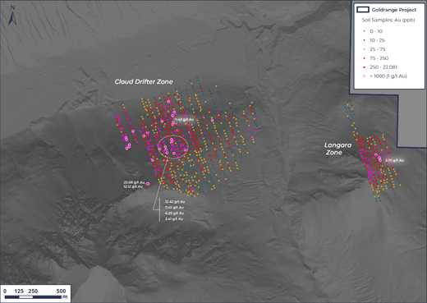Click the 11.43 g/t Au sample label
Viewport: 427px width, 303px height.
[x=184, y=120]
